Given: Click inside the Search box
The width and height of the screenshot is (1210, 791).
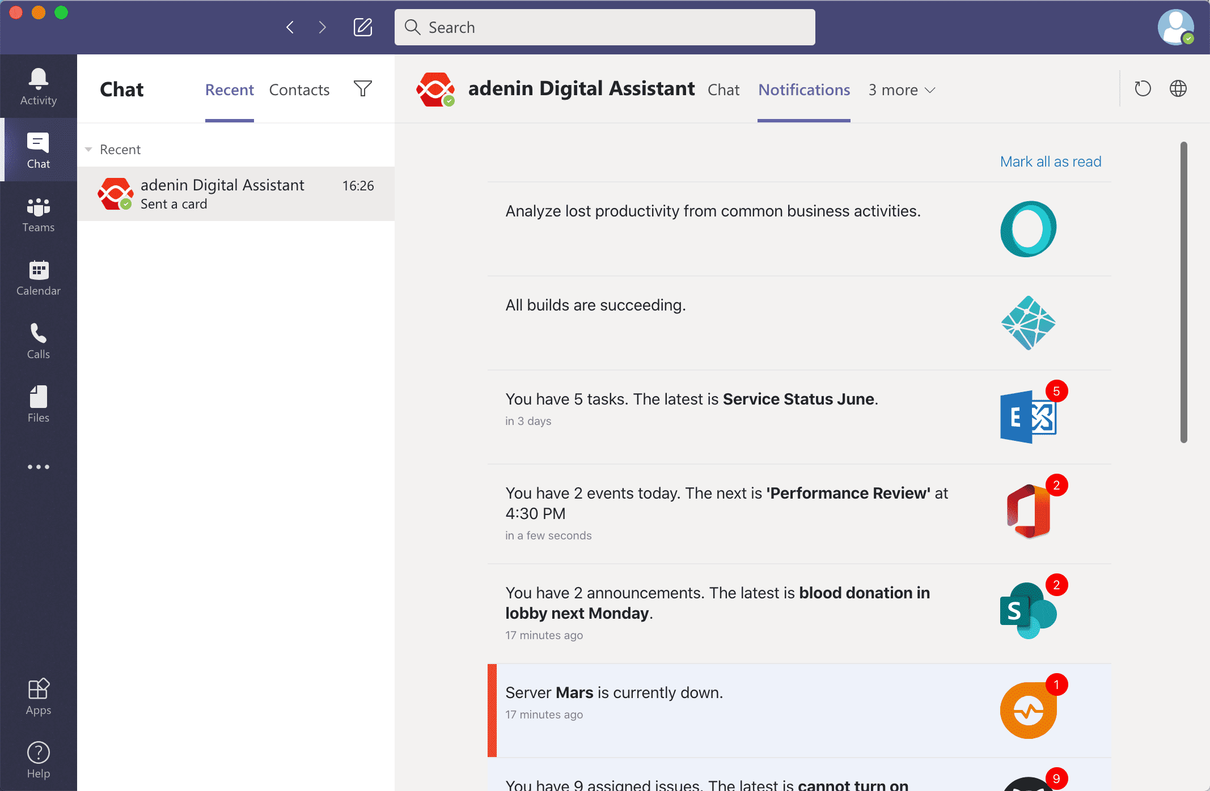Looking at the screenshot, I should pyautogui.click(x=605, y=27).
